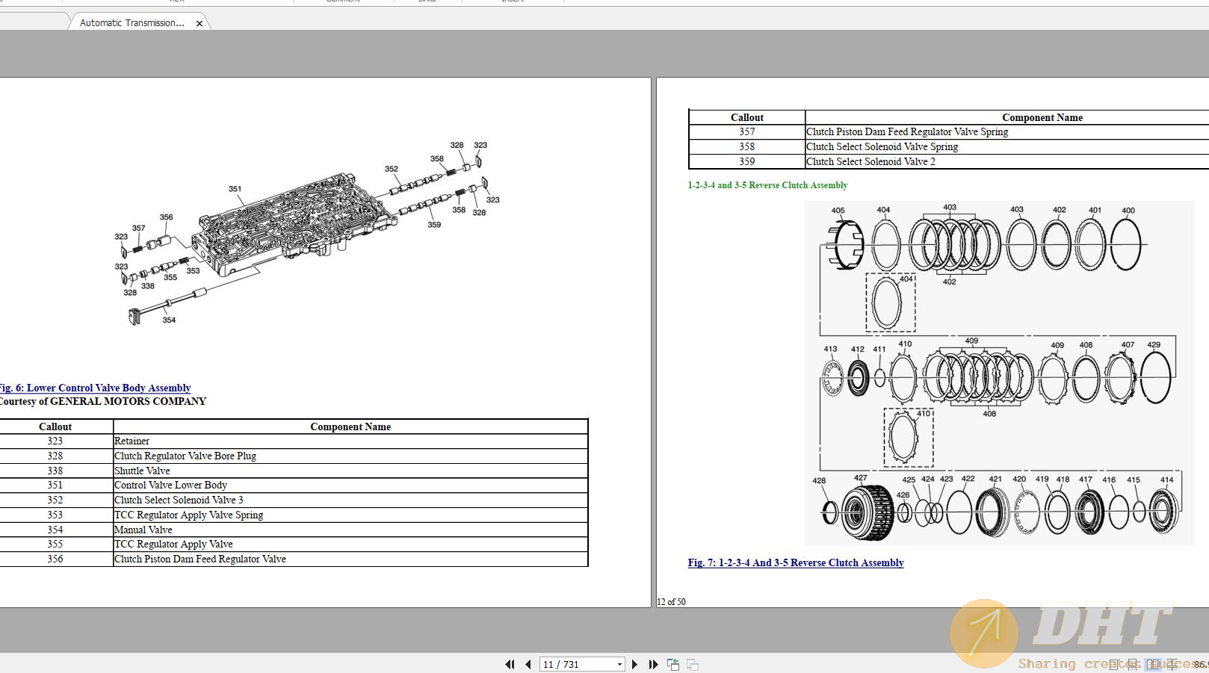The width and height of the screenshot is (1209, 673).
Task: Click the Component Name header in left table
Action: pyautogui.click(x=350, y=427)
